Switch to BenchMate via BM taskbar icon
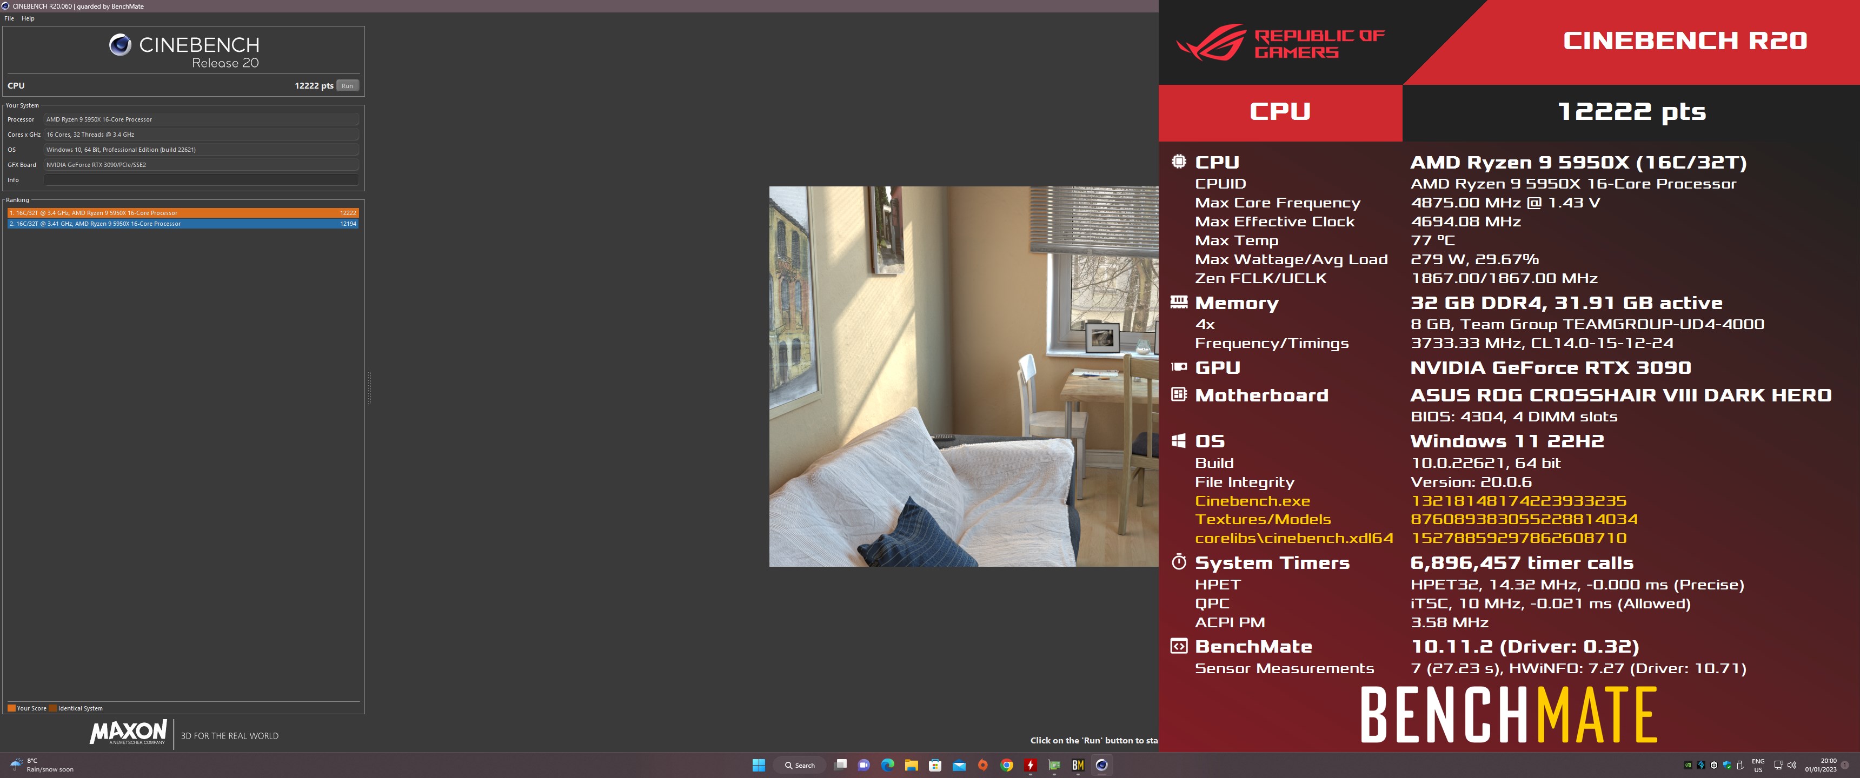This screenshot has height=778, width=1860. (1078, 765)
